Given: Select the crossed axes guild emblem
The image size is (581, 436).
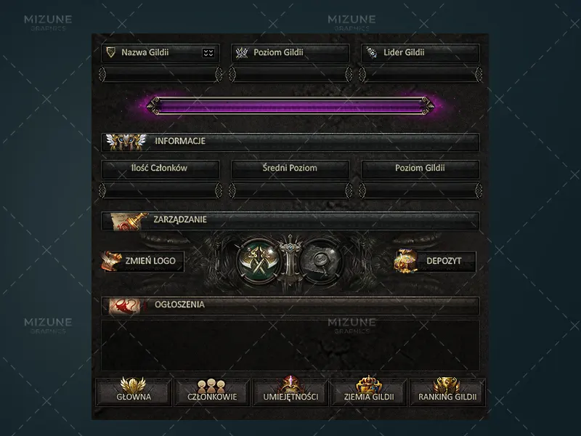Looking at the screenshot, I should [x=259, y=261].
